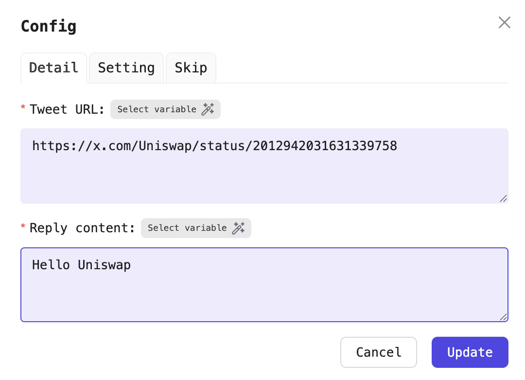Open the Skip tab

pyautogui.click(x=191, y=68)
